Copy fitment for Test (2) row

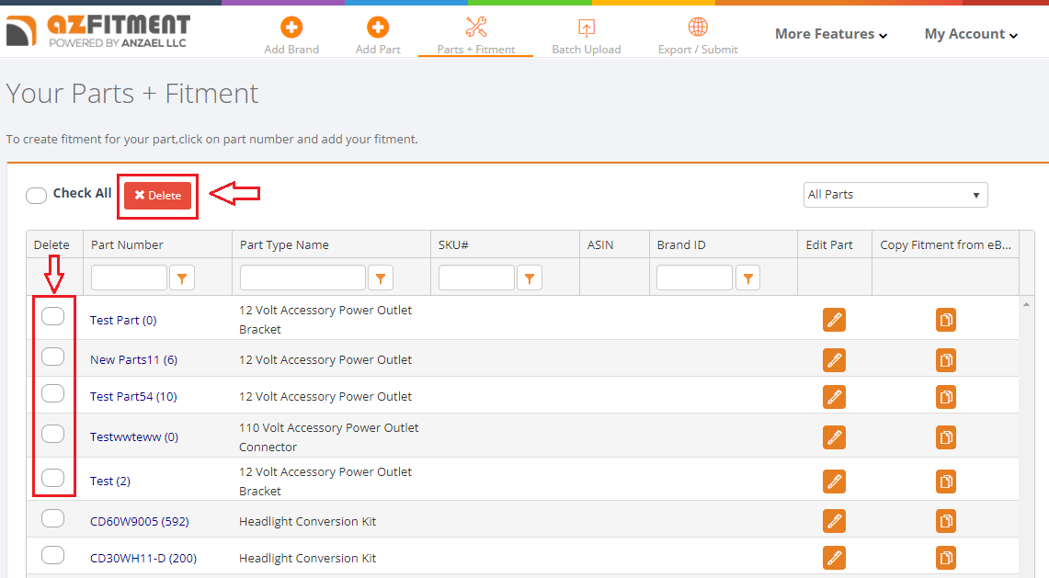point(946,482)
